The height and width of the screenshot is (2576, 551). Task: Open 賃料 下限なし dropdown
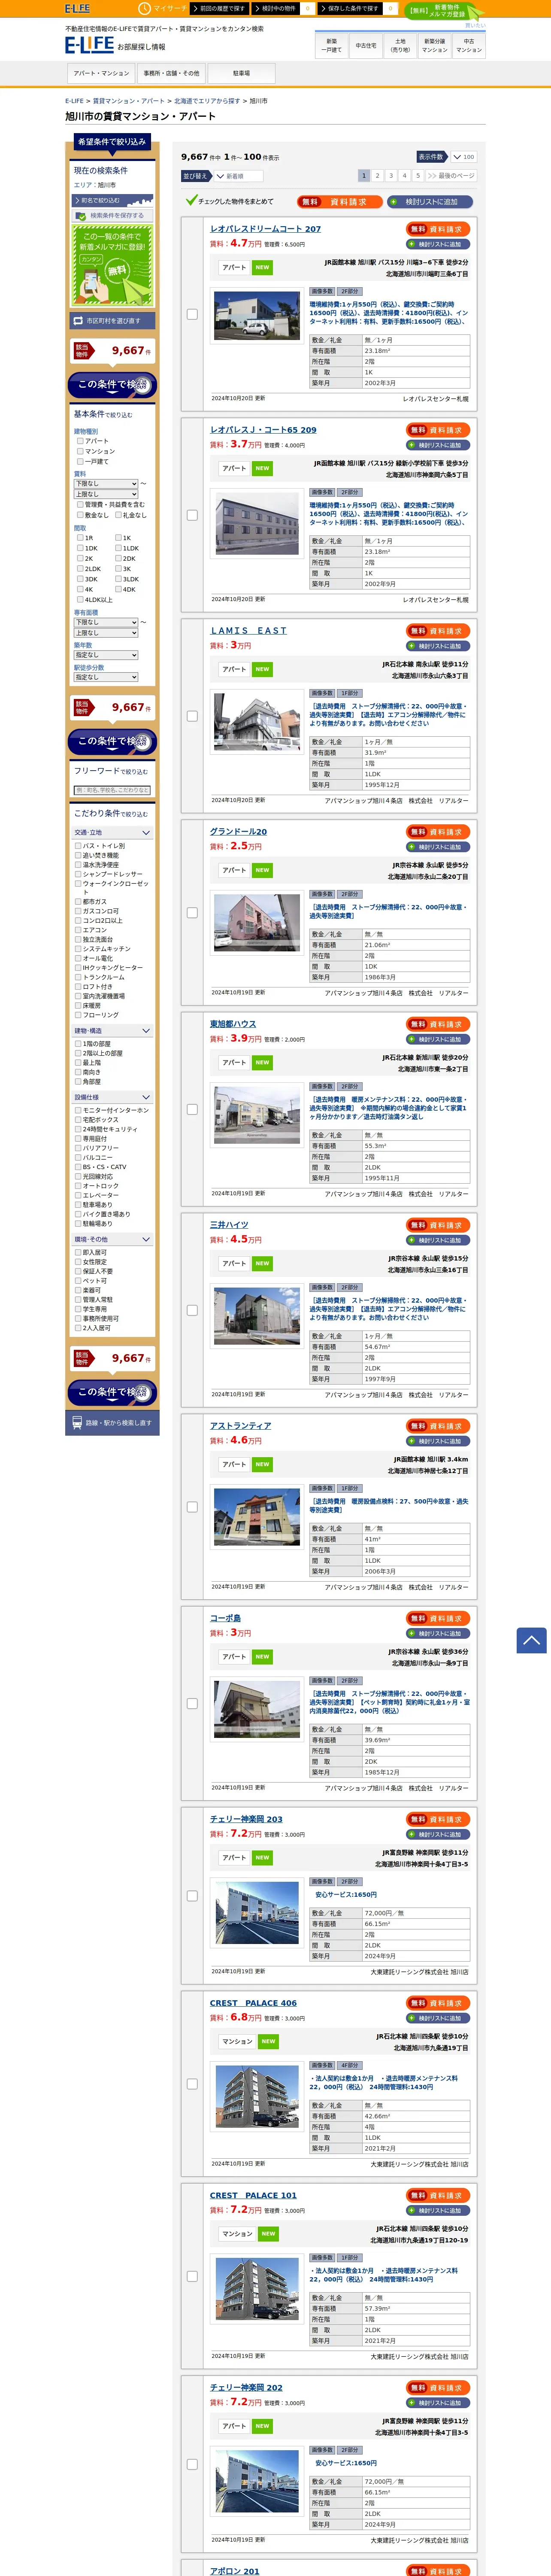pyautogui.click(x=106, y=484)
